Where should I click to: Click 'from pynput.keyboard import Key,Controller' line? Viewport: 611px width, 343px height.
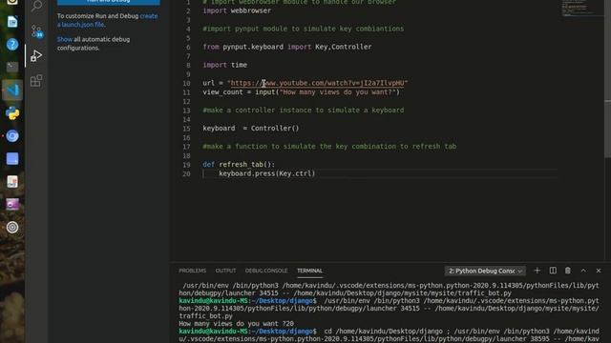tap(287, 47)
